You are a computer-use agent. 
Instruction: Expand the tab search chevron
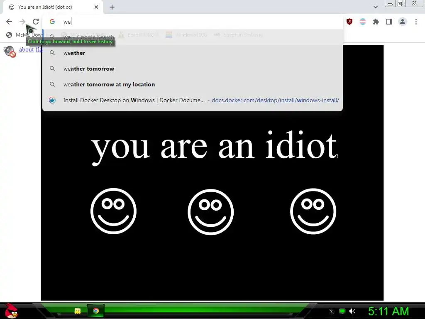point(375,7)
